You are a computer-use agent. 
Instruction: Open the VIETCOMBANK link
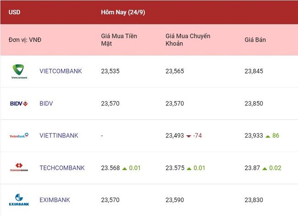61,71
